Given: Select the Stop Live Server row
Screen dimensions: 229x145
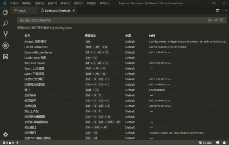Looking at the screenshot, I should click(x=122, y=63).
